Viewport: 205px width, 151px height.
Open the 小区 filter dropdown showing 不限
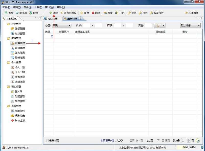pyautogui.click(x=62, y=25)
